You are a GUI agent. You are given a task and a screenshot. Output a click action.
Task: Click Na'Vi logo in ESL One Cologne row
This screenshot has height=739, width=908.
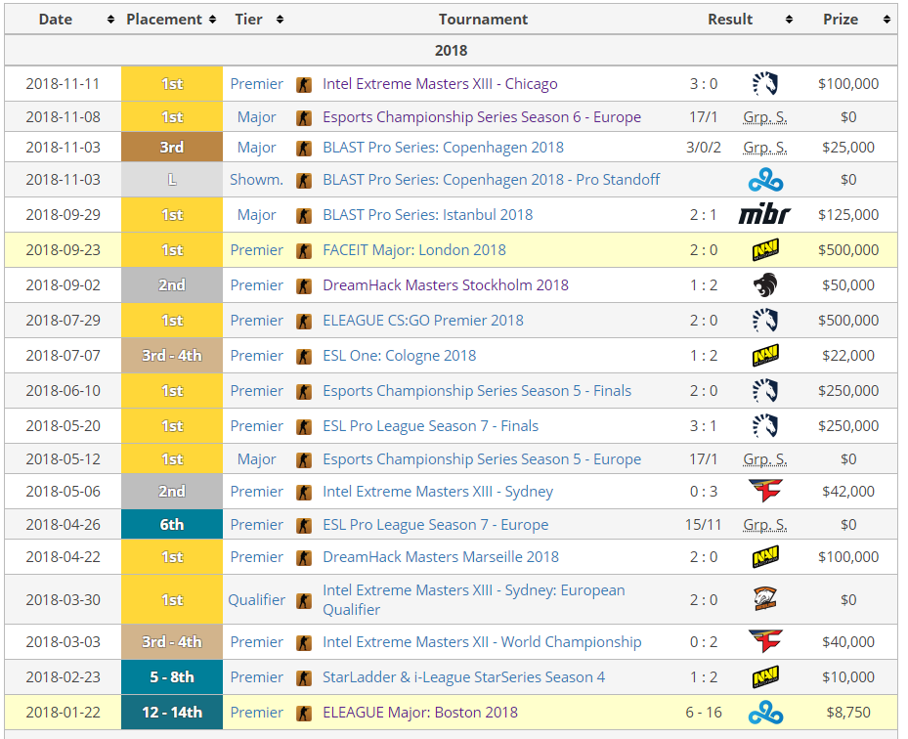[765, 356]
